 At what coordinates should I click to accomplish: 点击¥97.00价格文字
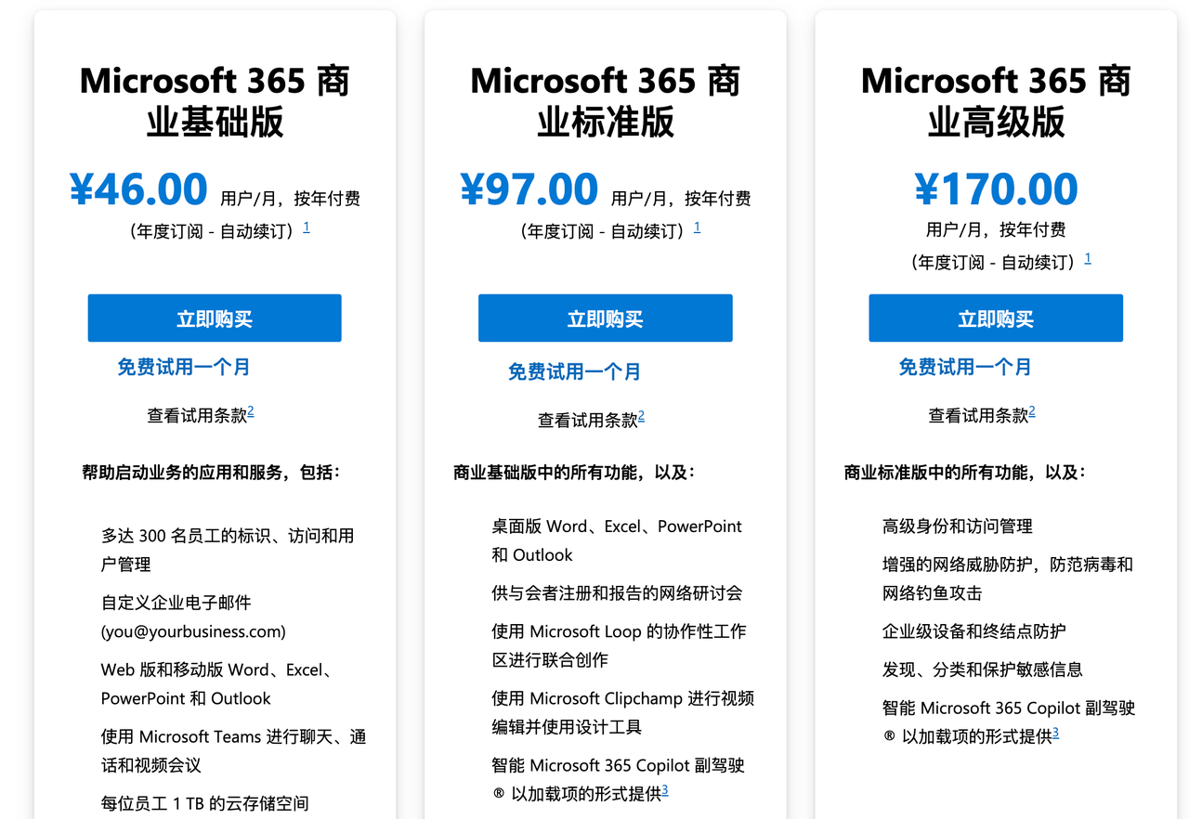[x=531, y=189]
